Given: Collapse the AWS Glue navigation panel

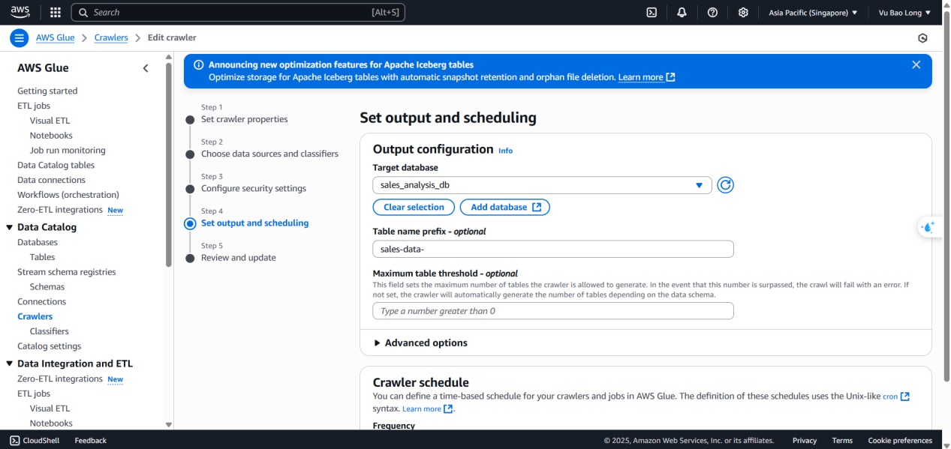Looking at the screenshot, I should (x=146, y=68).
